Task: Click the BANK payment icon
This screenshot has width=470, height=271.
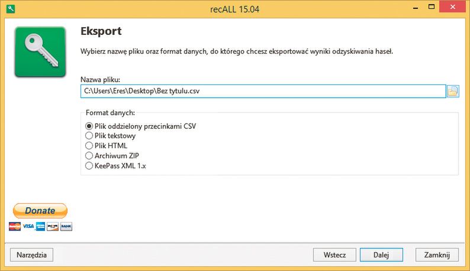Action: point(66,227)
